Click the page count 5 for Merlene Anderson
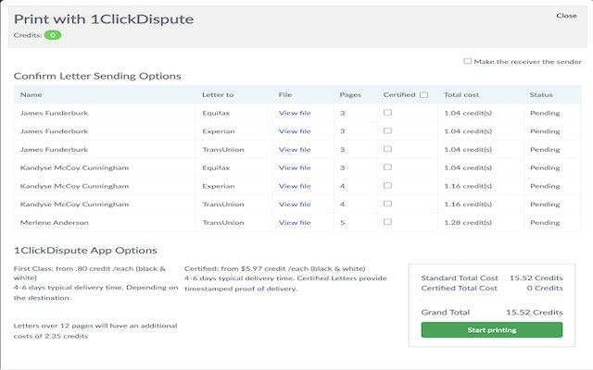The height and width of the screenshot is (370, 593). coord(342,222)
